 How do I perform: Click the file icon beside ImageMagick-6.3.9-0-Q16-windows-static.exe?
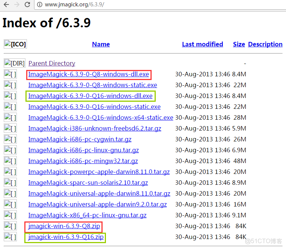[10, 107]
